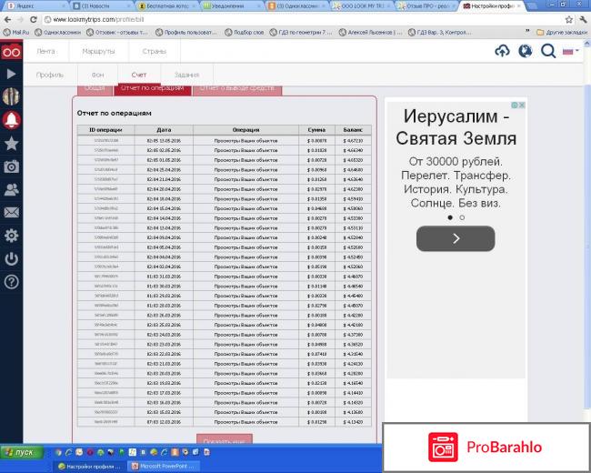Open favorites star icon in sidebar
The height and width of the screenshot is (473, 591).
[11, 144]
